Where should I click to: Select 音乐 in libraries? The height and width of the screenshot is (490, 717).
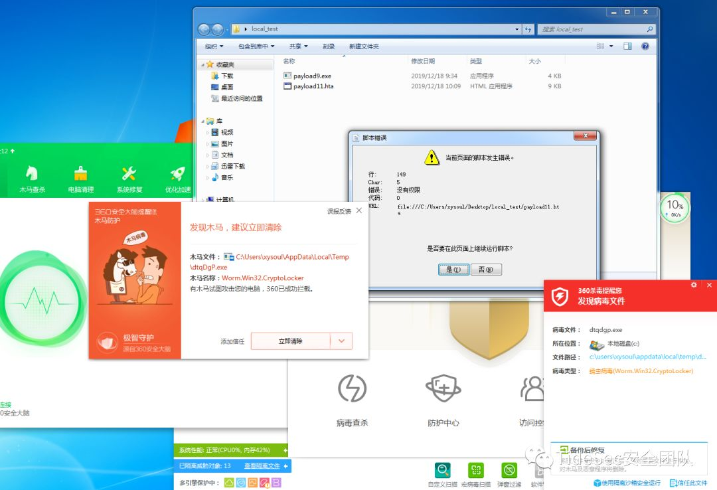click(222, 177)
